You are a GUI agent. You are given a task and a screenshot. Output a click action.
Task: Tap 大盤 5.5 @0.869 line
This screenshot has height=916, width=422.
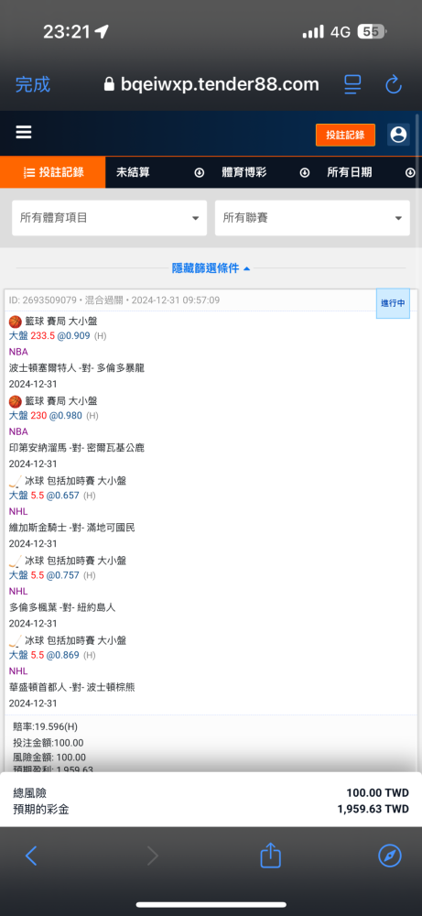[52, 656]
